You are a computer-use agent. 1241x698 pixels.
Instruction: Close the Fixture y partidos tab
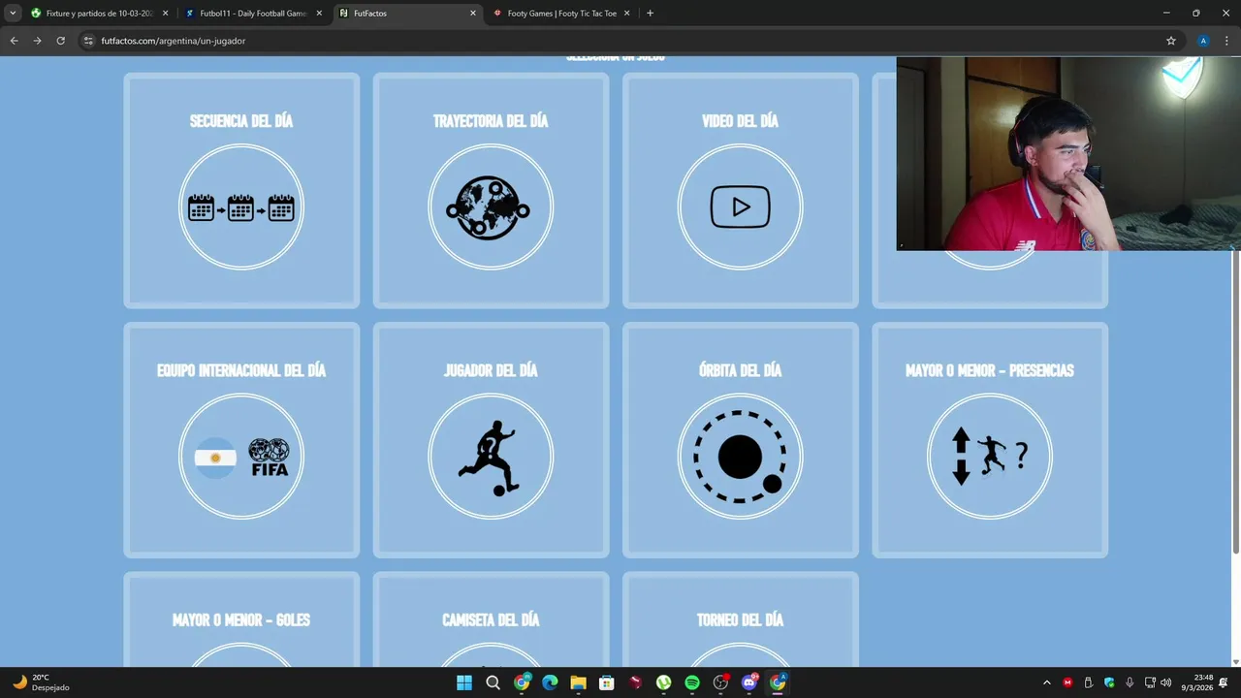[x=165, y=14]
